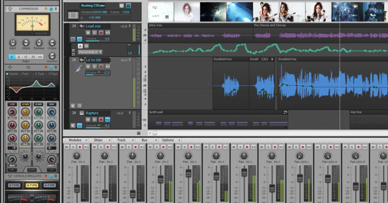Open the DlyVx1SndLvl automation lane dropdown
388x203 pixels.
pos(101,52)
